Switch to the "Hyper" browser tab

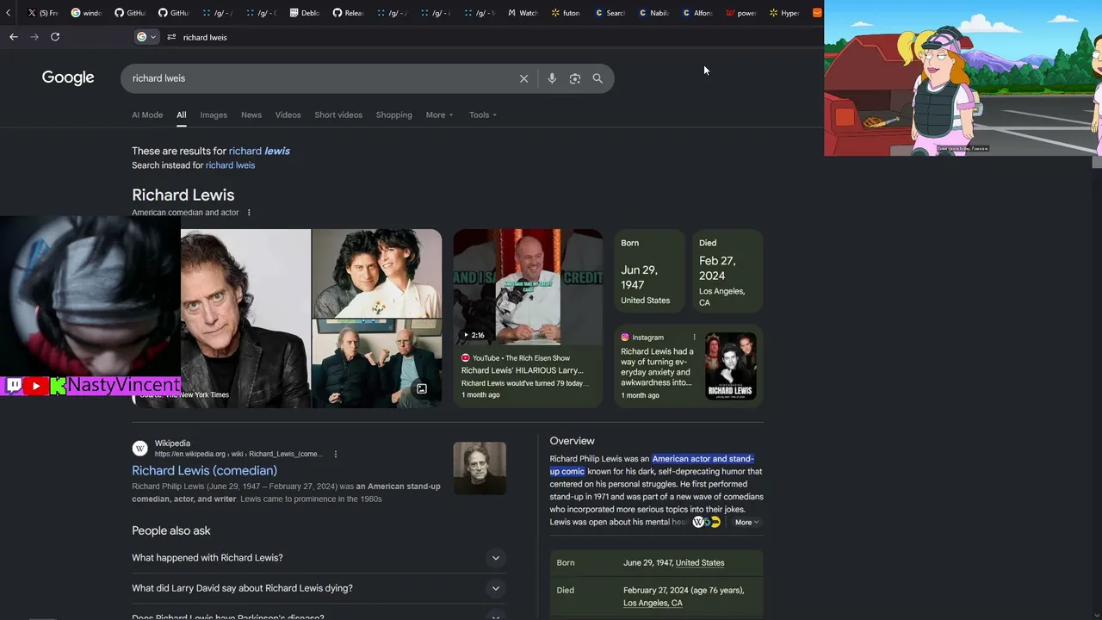click(x=785, y=13)
